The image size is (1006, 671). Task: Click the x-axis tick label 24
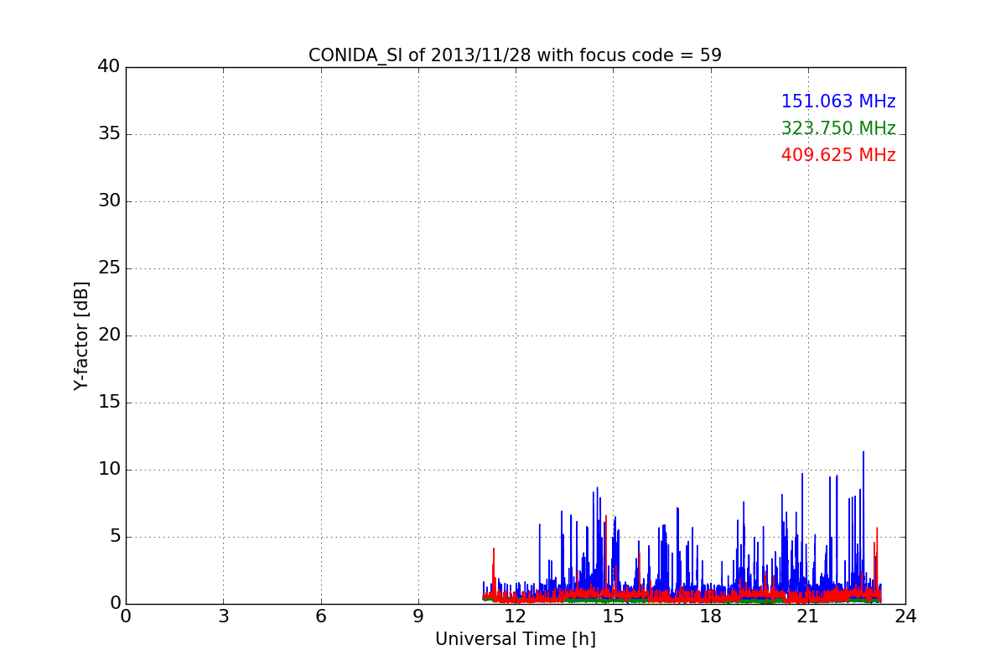tap(905, 616)
